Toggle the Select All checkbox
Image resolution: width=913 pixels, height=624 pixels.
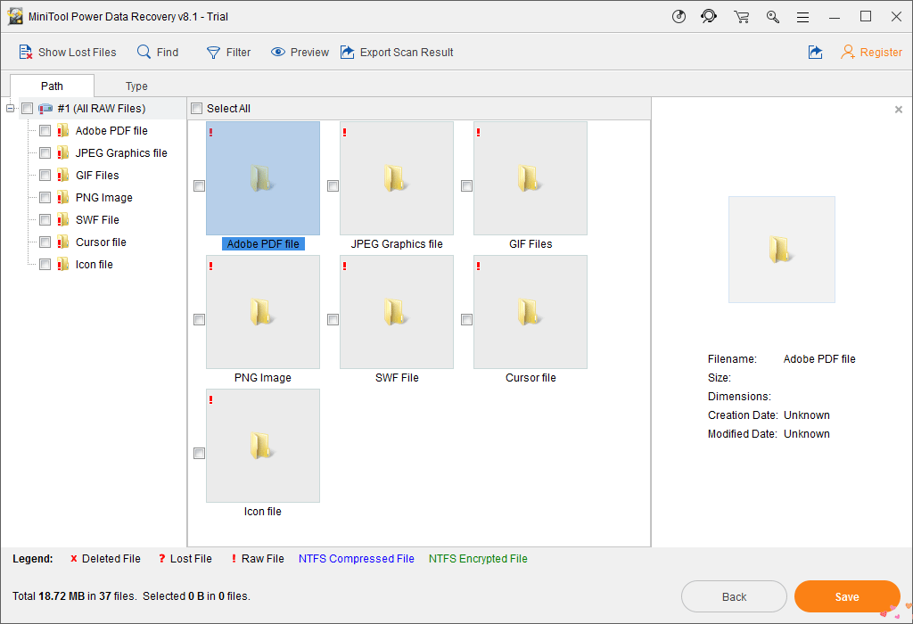[197, 108]
